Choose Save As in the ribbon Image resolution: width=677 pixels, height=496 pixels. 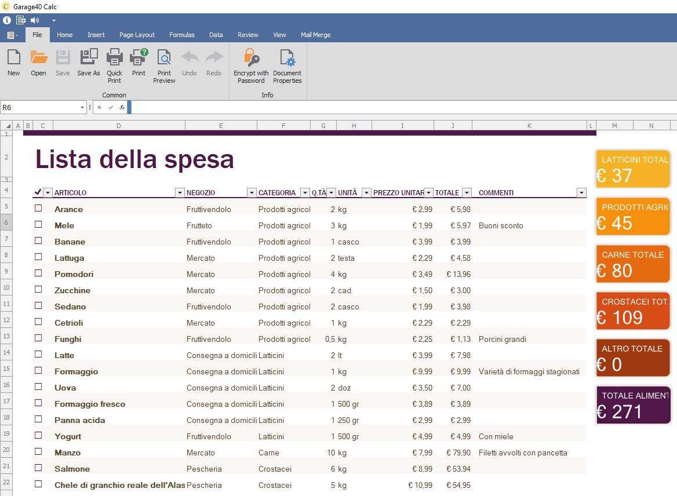pyautogui.click(x=89, y=63)
